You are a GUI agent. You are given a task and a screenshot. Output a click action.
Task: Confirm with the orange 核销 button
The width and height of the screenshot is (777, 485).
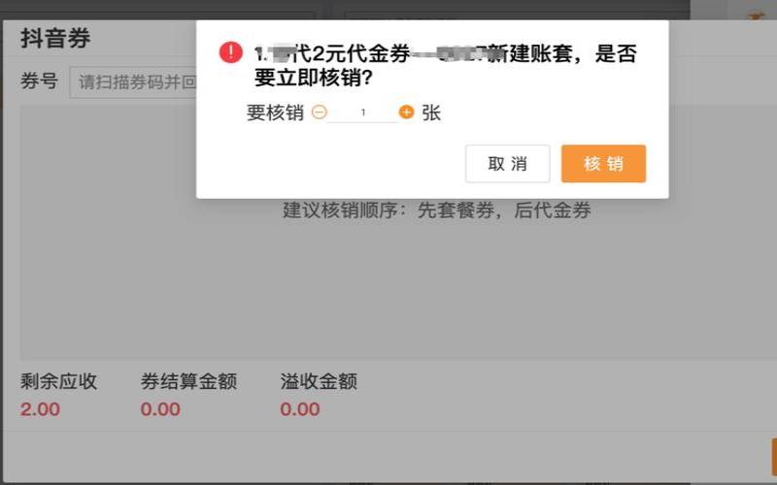603,164
